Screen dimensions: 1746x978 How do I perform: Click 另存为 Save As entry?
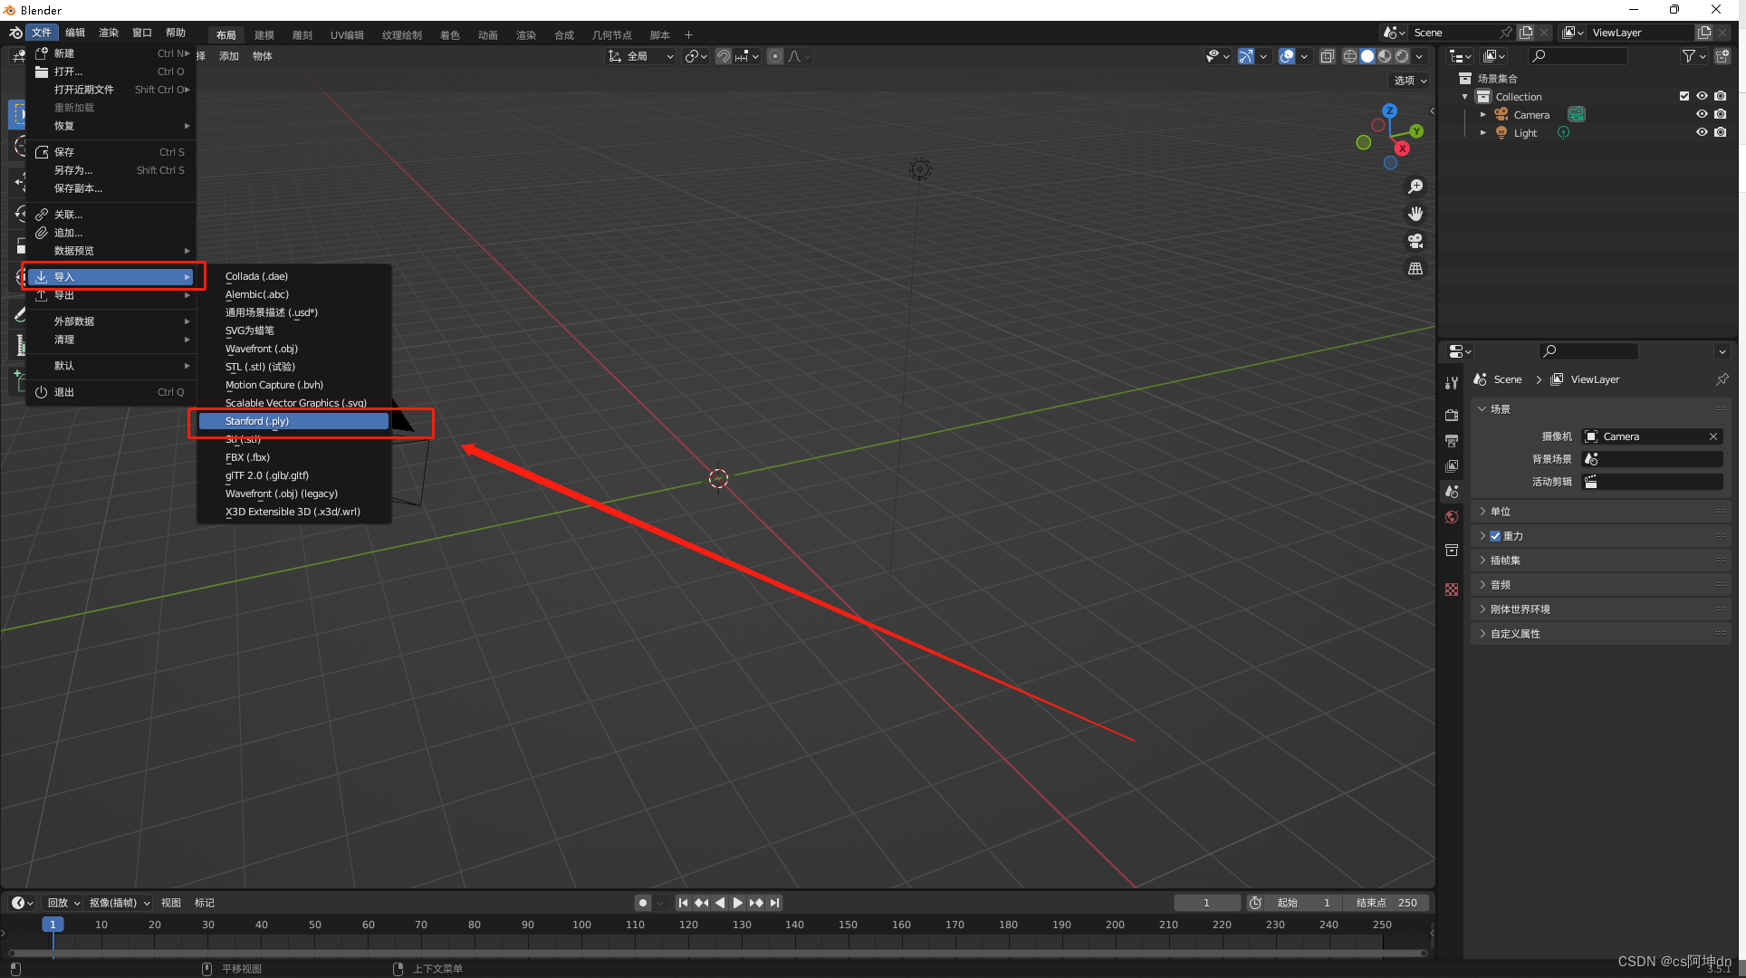(73, 170)
